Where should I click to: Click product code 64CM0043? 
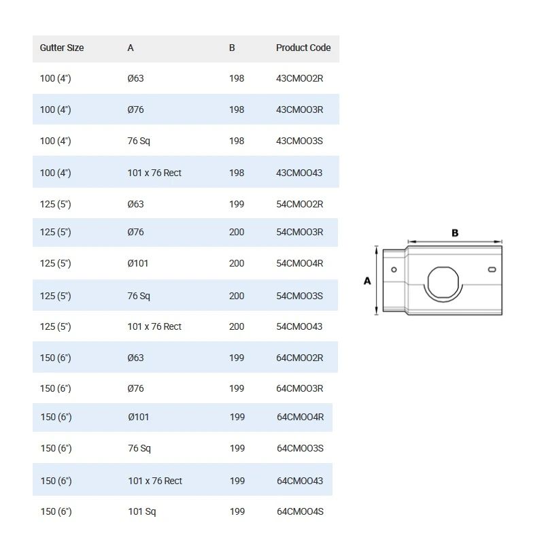point(300,481)
